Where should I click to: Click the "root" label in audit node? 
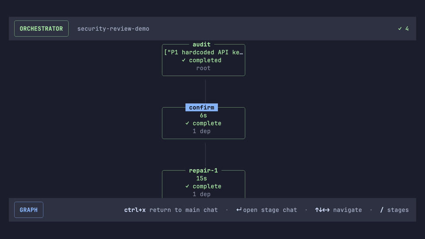203,68
